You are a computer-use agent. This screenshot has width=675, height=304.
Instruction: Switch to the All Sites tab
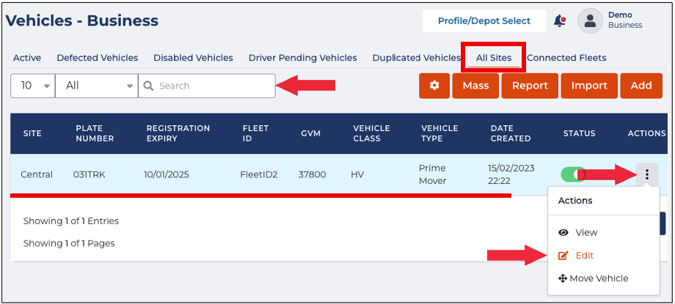[x=493, y=58]
